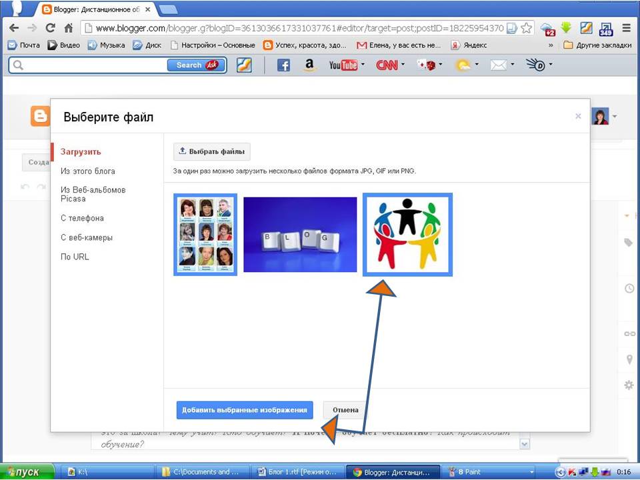
Task: Click the schedule clock icon in sidebar
Action: [x=629, y=289]
